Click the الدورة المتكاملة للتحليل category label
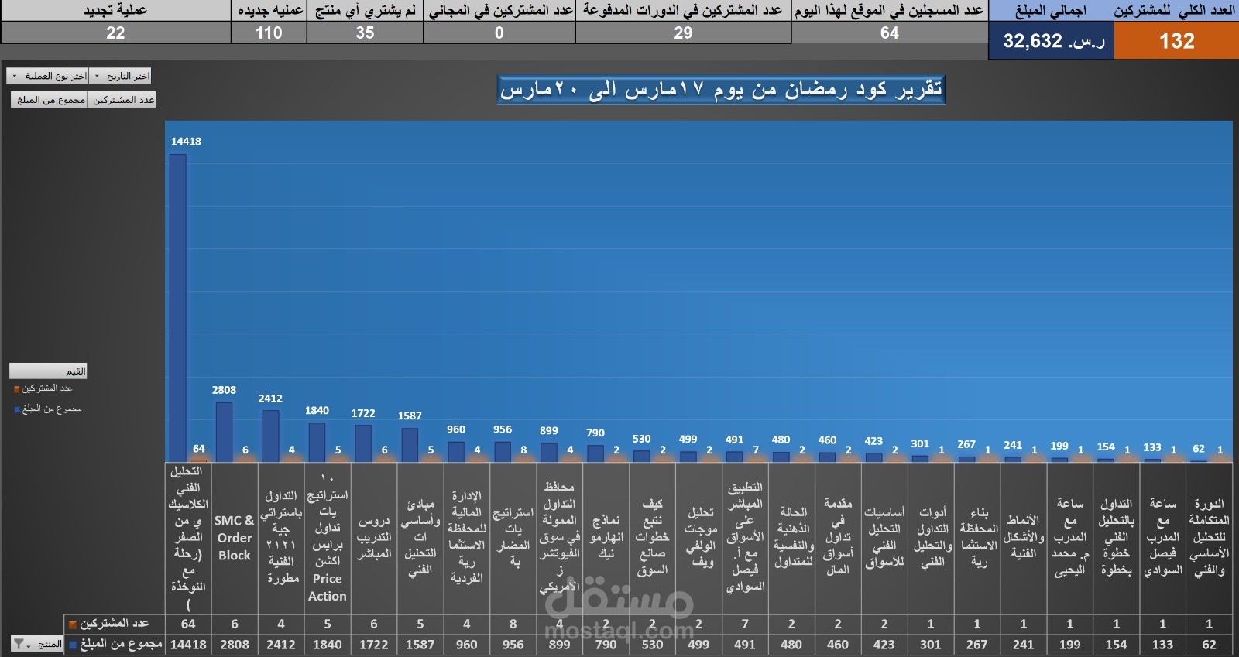Screen dimensions: 1239x657 pos(1209,537)
